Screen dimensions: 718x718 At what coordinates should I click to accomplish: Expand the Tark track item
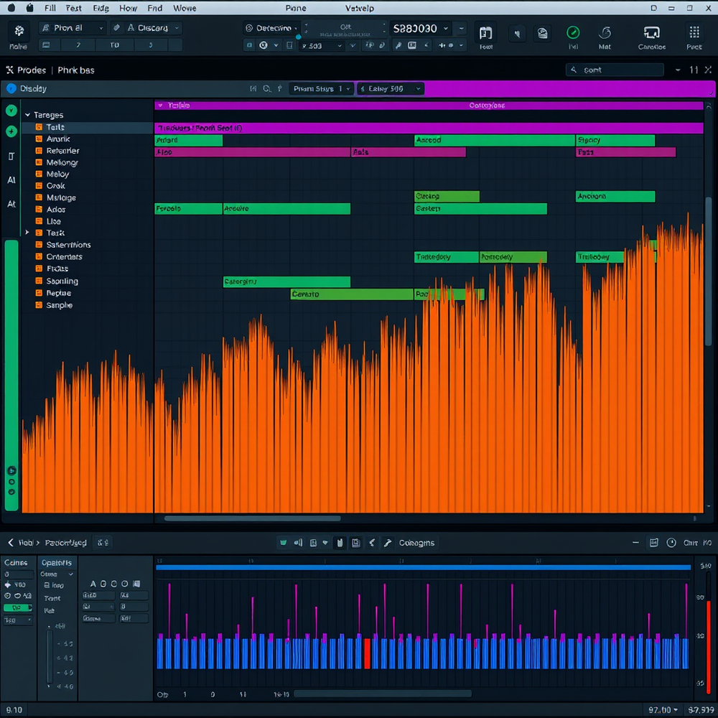27,233
